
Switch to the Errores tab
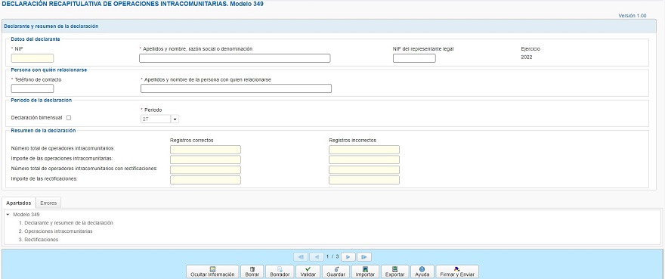(48, 203)
